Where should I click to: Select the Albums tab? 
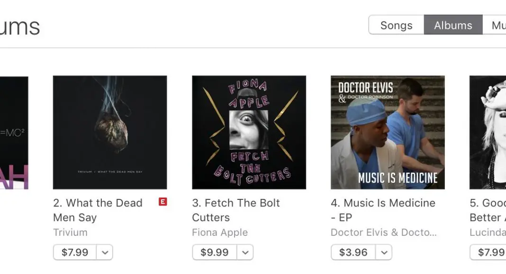(453, 25)
